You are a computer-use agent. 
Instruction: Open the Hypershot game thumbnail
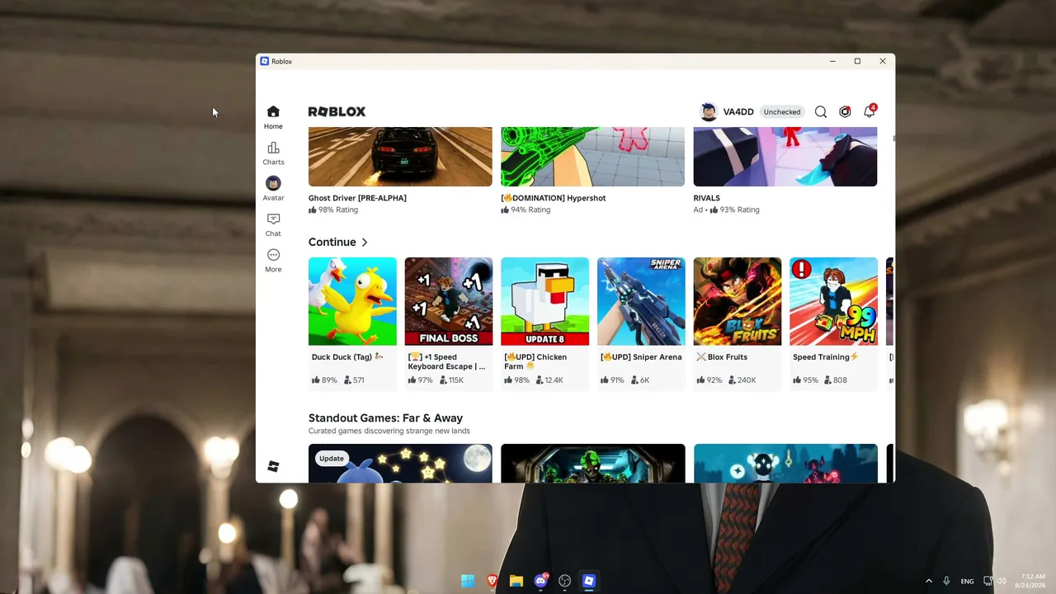click(592, 157)
